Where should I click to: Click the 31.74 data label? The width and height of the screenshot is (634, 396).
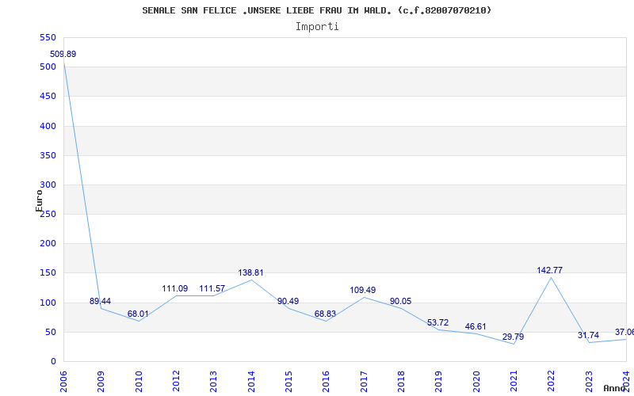click(x=588, y=336)
